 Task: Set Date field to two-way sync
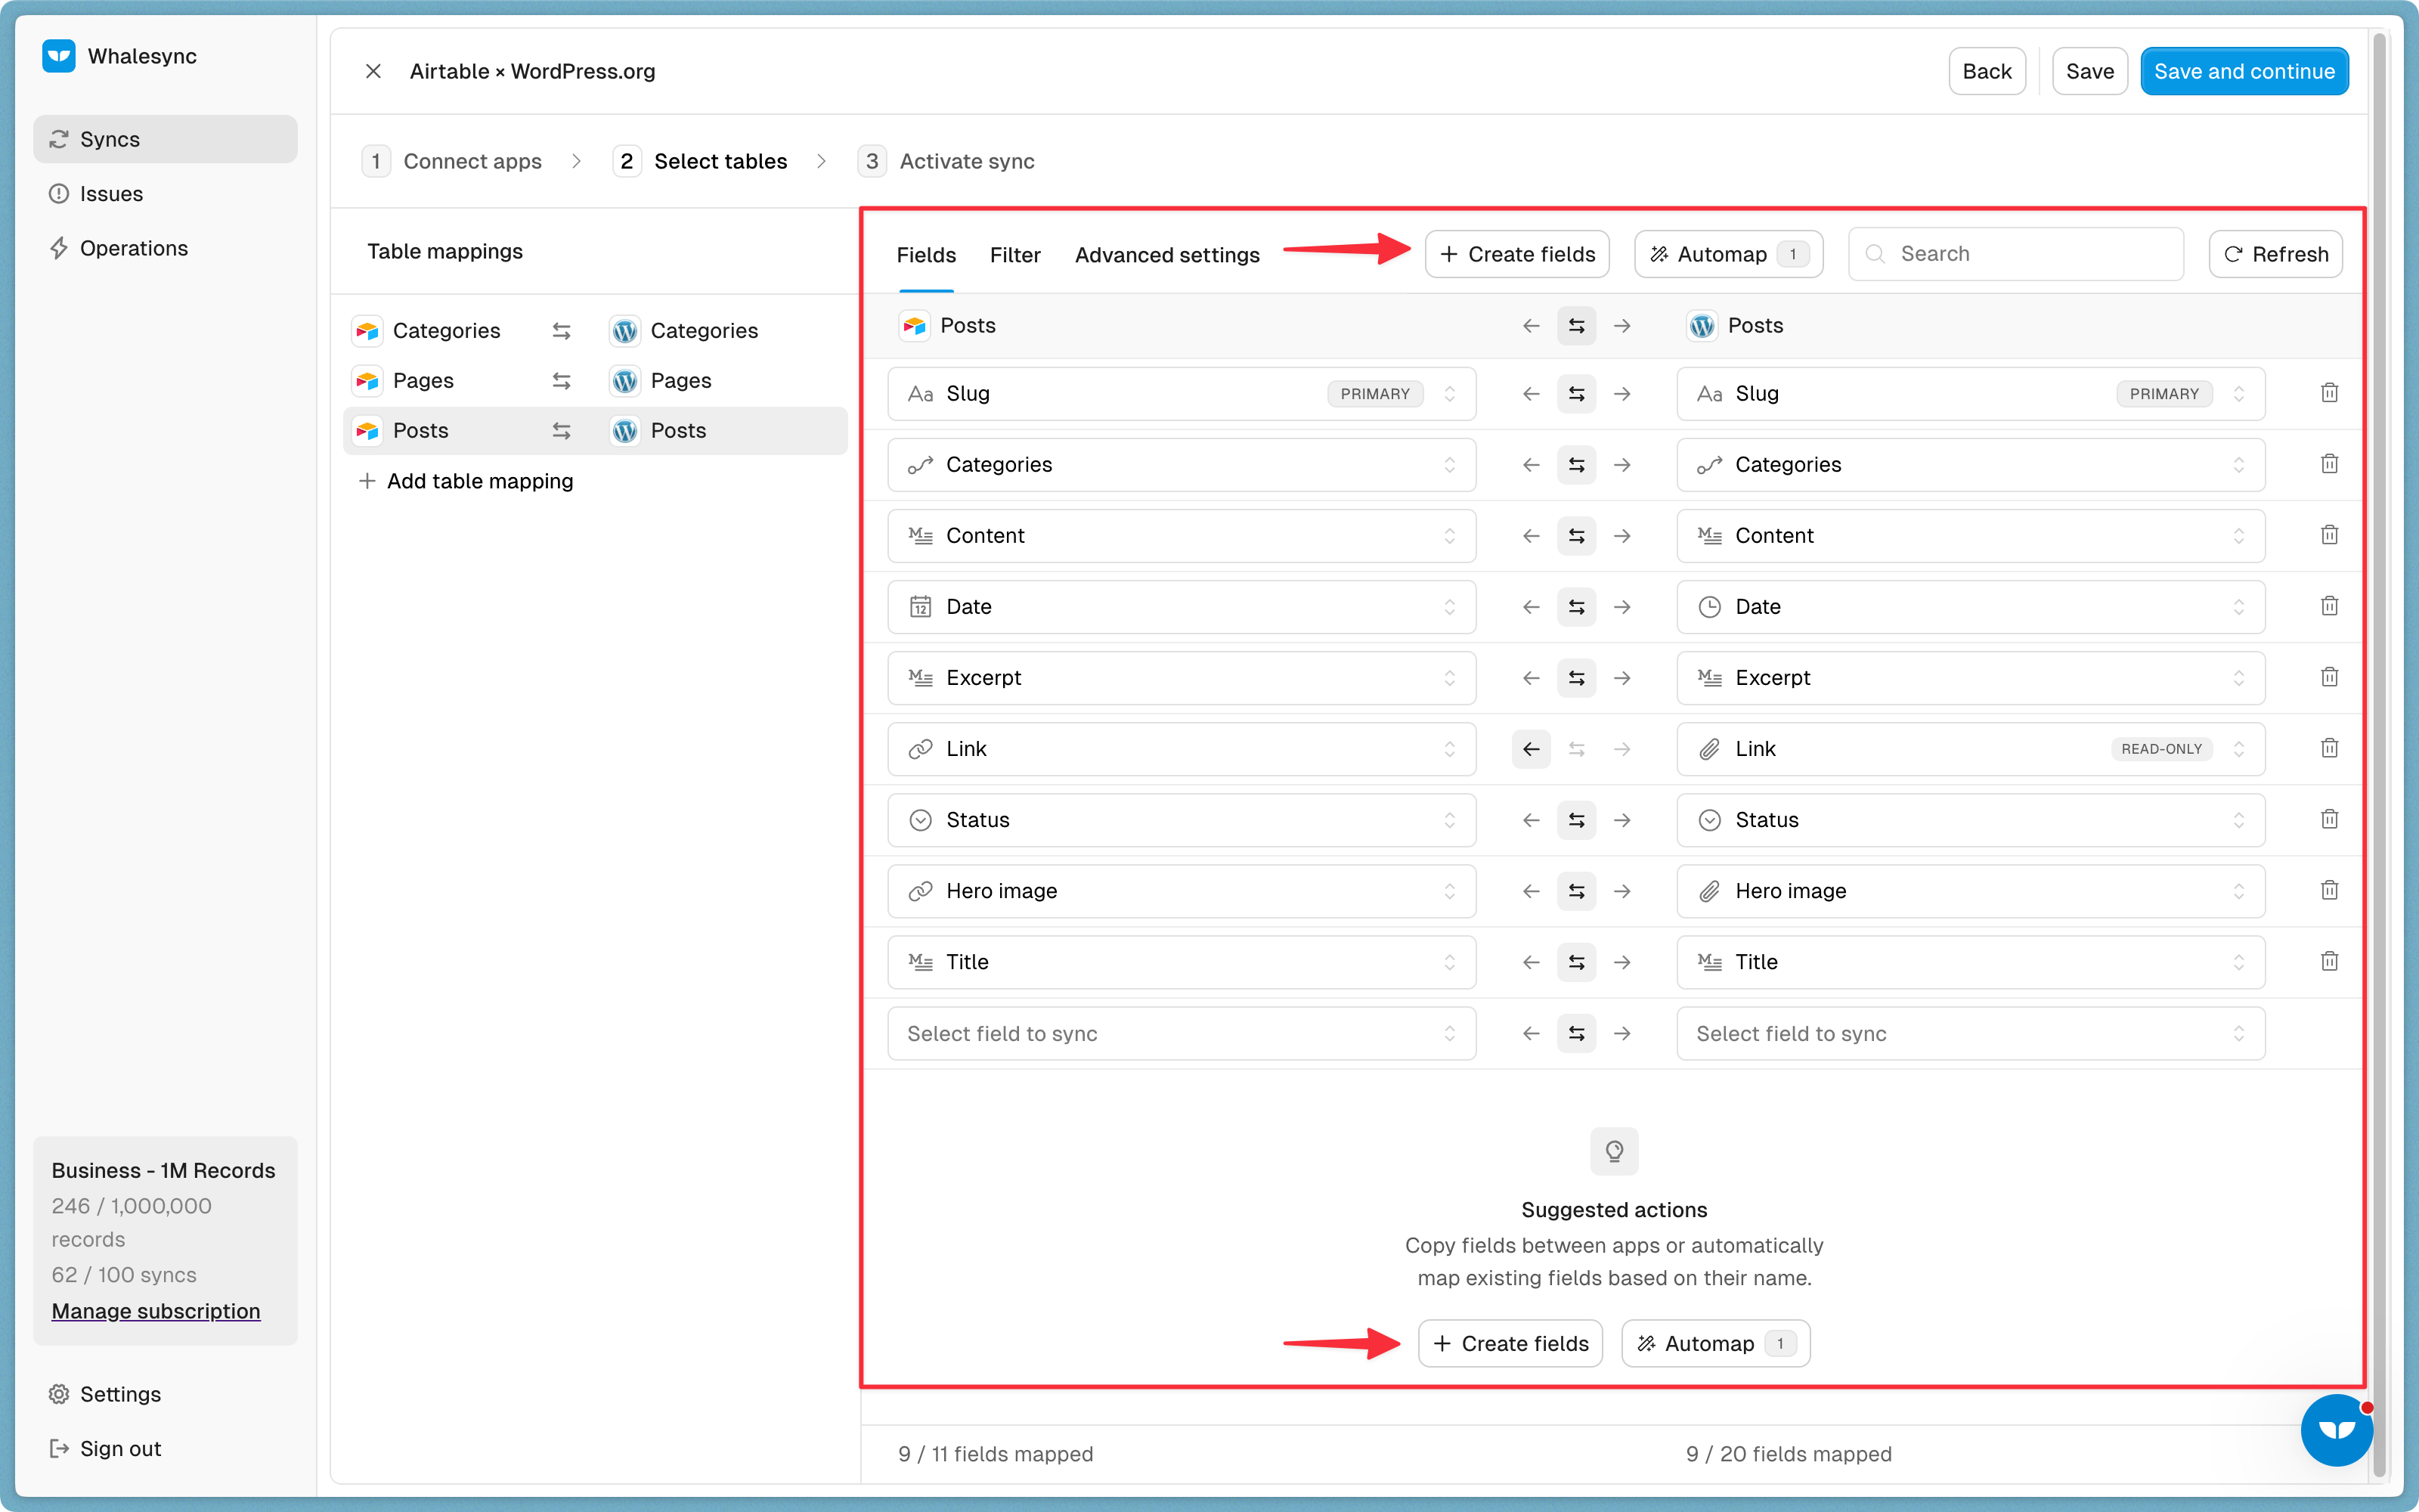(1576, 607)
